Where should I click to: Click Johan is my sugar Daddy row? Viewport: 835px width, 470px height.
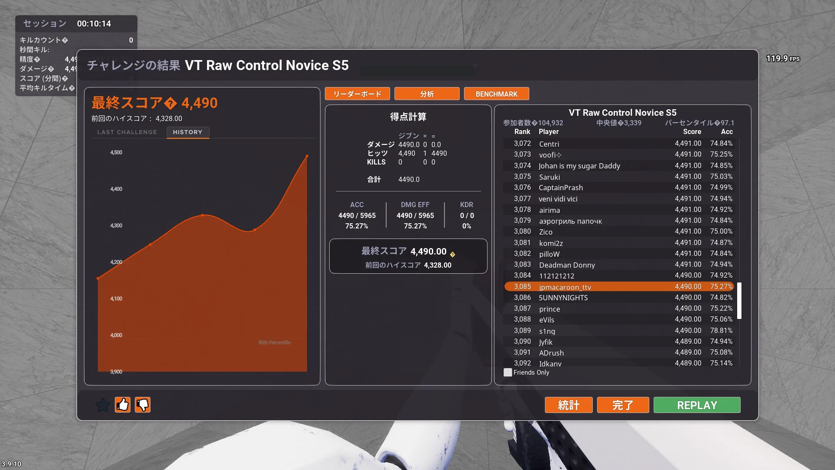click(619, 166)
